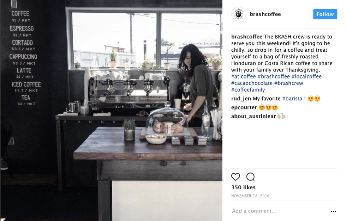Open the #atlcoffee hashtag
Image resolution: width=346 pixels, height=221 pixels.
pyautogui.click(x=243, y=76)
